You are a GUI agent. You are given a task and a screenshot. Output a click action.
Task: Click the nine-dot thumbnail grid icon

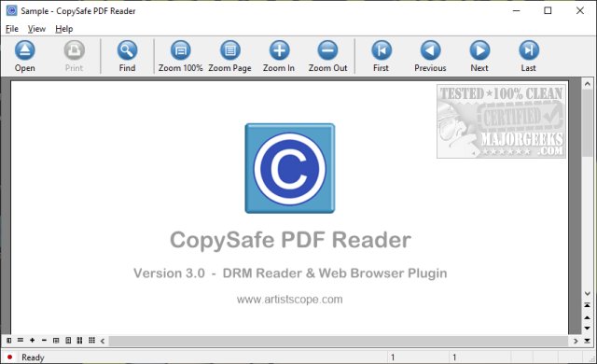[x=91, y=340]
